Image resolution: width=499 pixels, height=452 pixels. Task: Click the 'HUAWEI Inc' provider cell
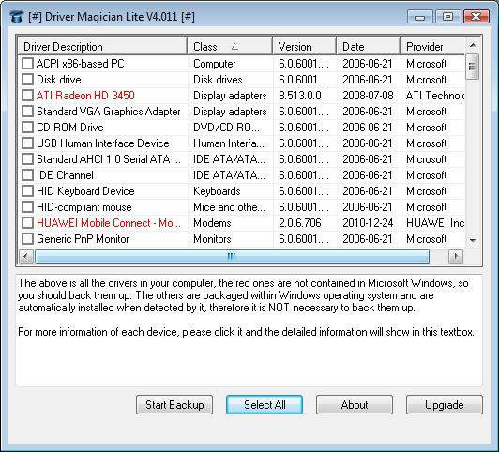click(x=435, y=223)
